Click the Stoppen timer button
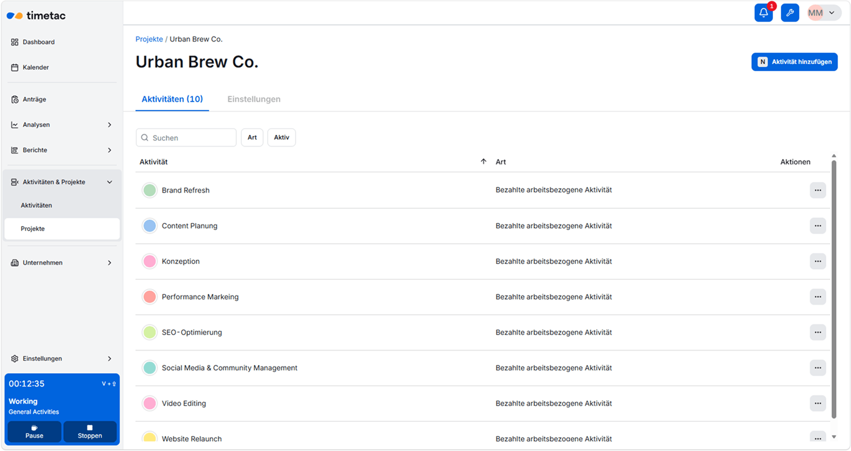 coord(90,432)
